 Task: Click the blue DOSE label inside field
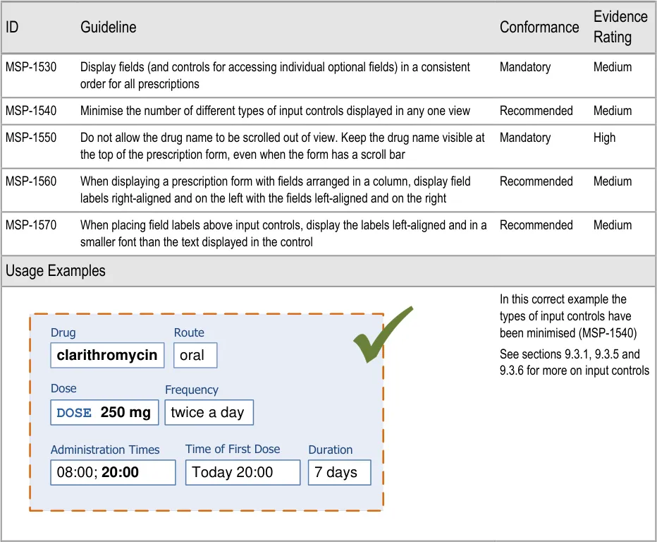(74, 413)
